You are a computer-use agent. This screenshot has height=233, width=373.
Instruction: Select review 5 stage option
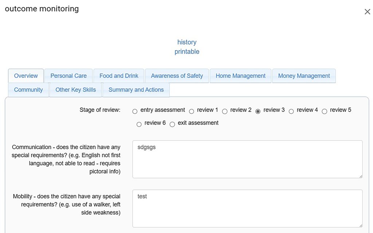click(325, 112)
